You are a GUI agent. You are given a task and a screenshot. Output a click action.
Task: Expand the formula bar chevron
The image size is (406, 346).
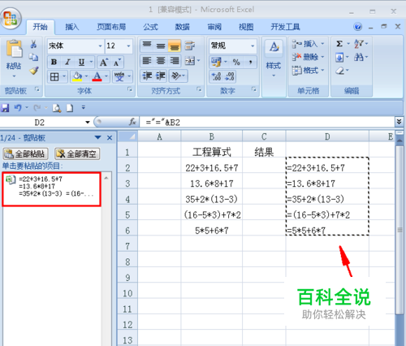point(399,122)
